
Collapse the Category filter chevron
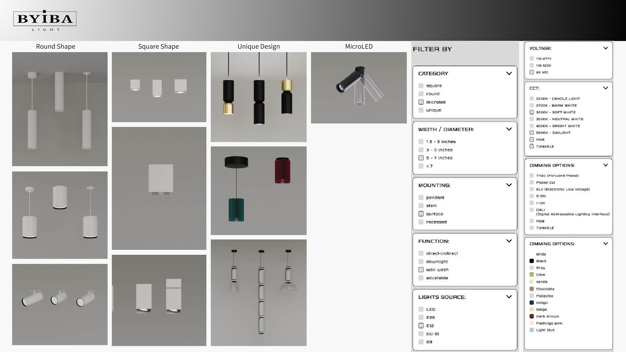(509, 73)
